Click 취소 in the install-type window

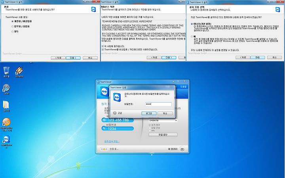pyautogui.click(x=274, y=57)
